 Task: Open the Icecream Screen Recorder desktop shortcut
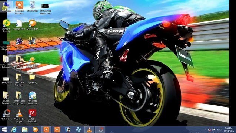19,7
